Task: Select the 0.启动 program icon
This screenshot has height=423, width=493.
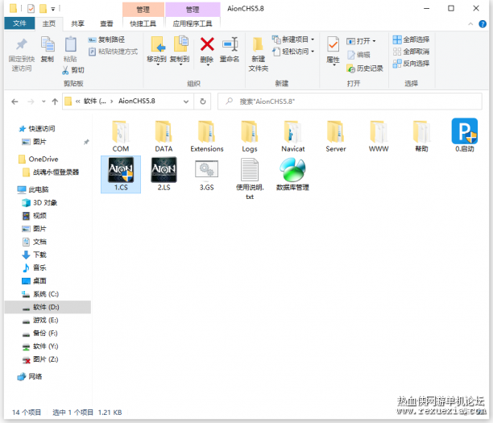Action: pos(464,135)
